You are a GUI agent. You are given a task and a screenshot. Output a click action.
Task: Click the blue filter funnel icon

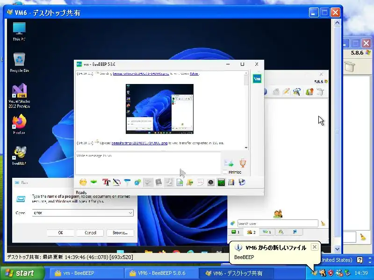(127, 182)
